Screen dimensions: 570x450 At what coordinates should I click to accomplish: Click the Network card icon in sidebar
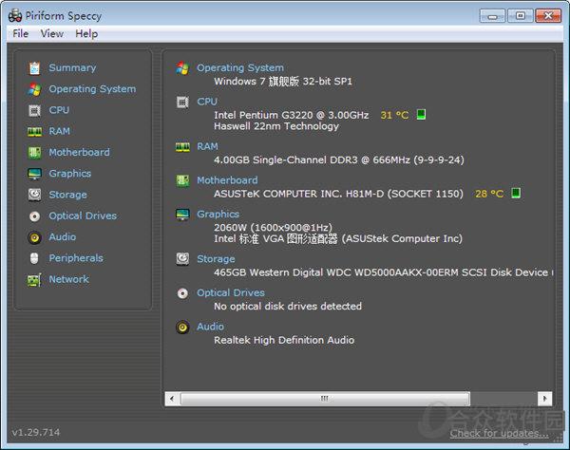(34, 280)
